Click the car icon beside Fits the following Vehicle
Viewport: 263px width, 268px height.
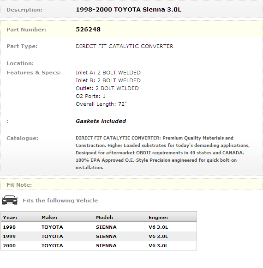(10, 200)
